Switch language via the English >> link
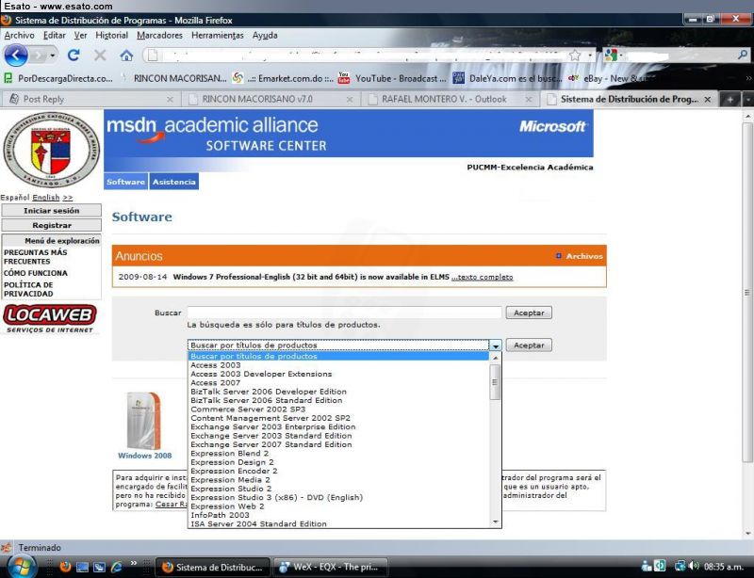 click(53, 198)
